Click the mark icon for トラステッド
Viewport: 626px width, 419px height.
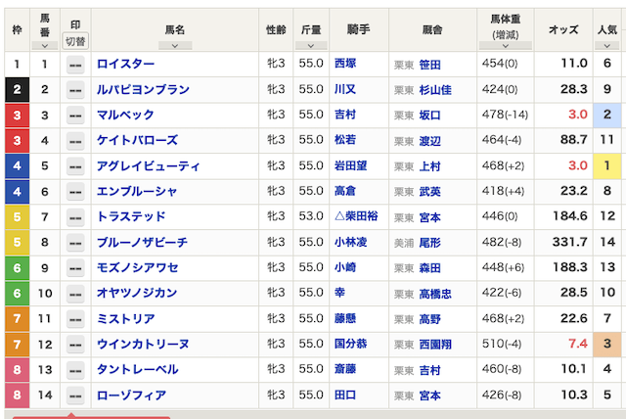pyautogui.click(x=75, y=217)
